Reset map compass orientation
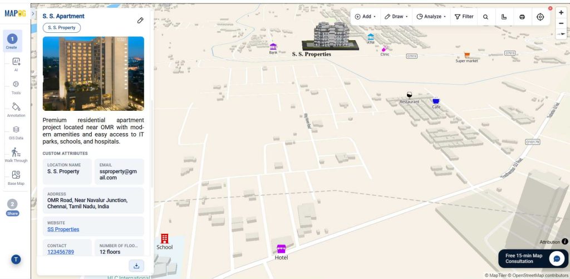This screenshot has height=279, width=570. click(561, 34)
